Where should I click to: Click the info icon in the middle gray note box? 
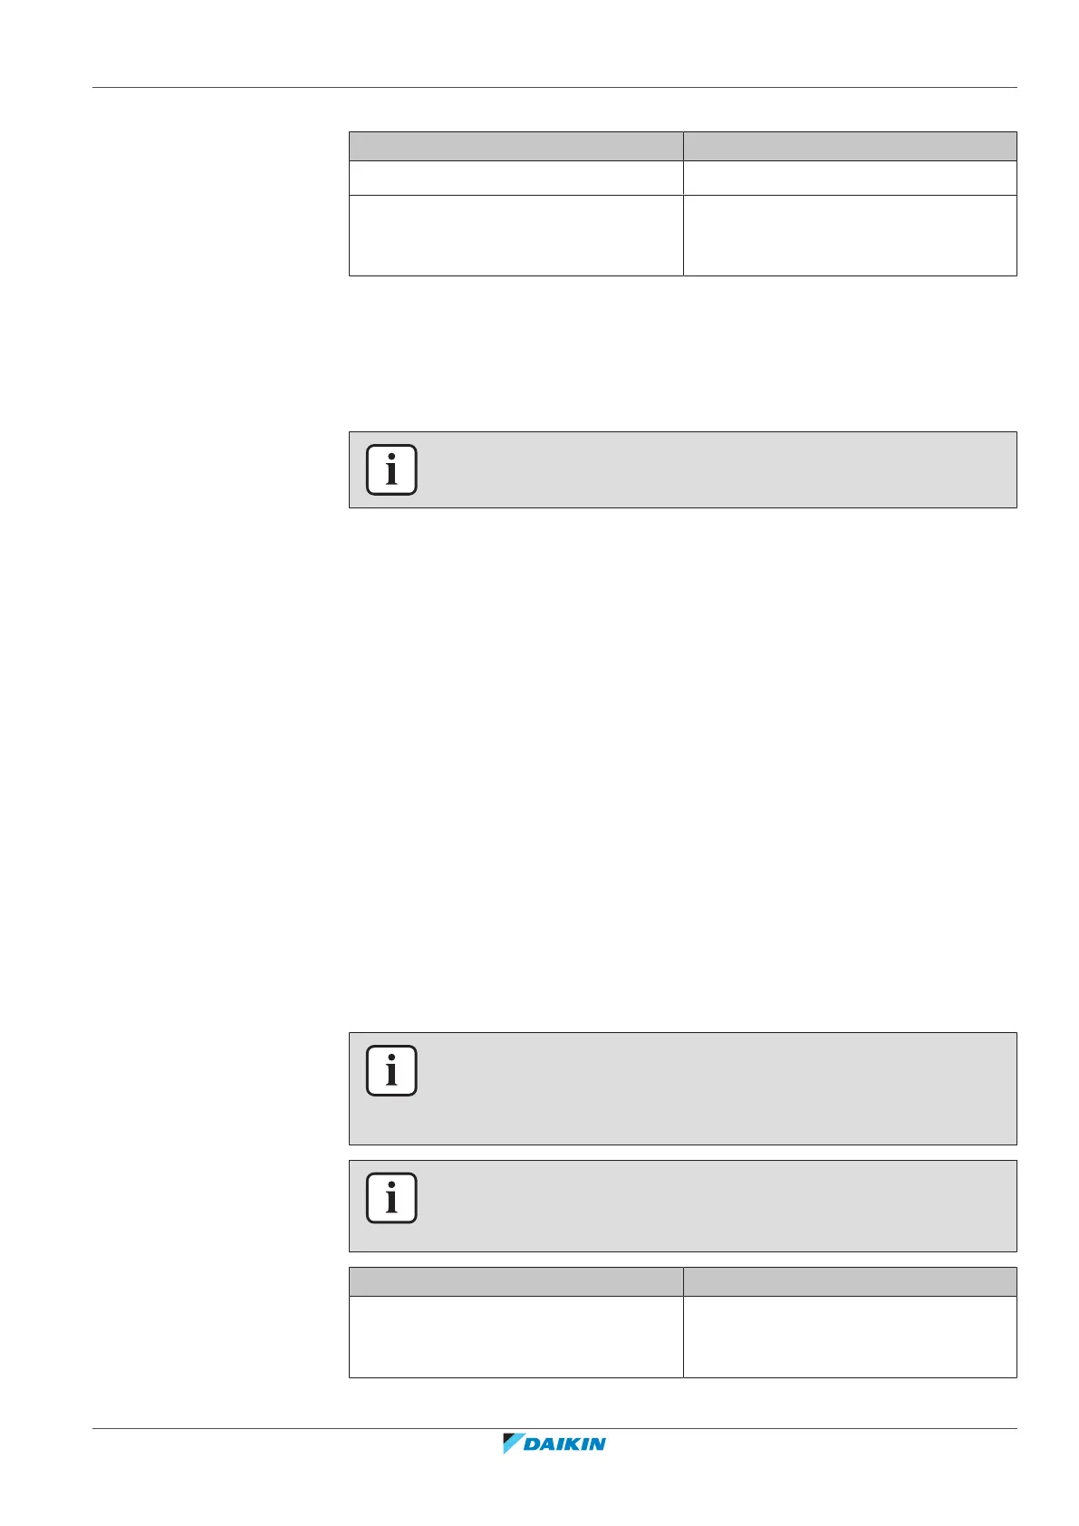coord(391,1070)
